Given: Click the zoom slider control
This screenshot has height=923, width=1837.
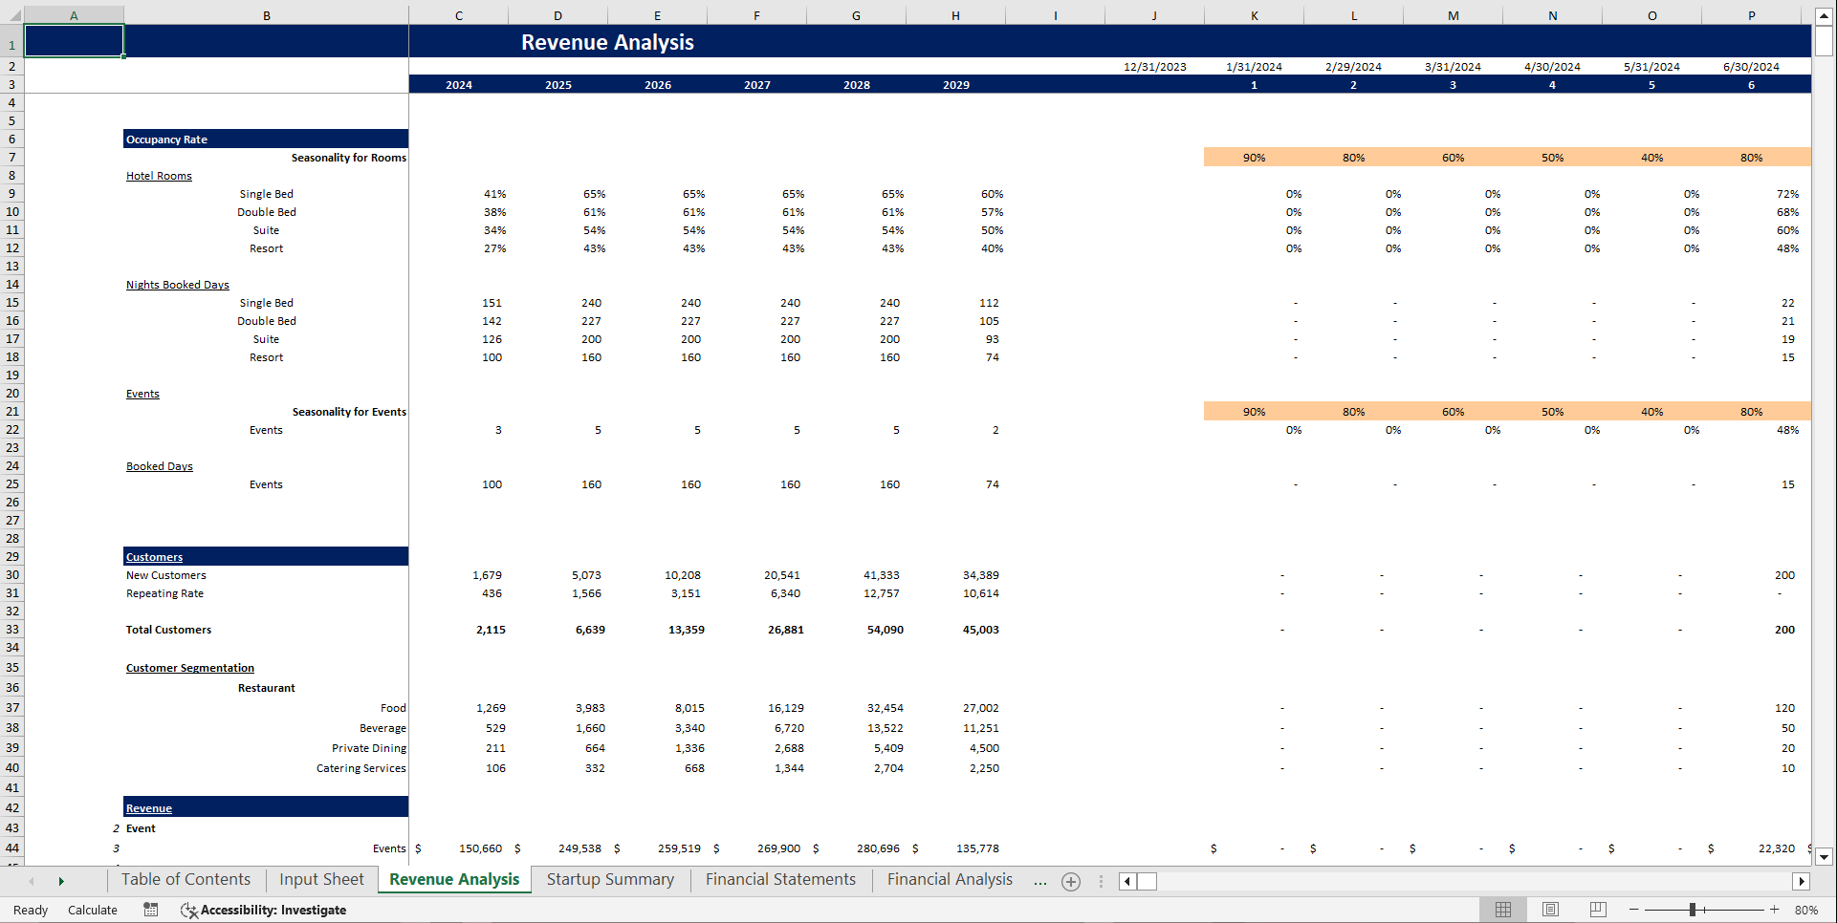Looking at the screenshot, I should pyautogui.click(x=1693, y=910).
